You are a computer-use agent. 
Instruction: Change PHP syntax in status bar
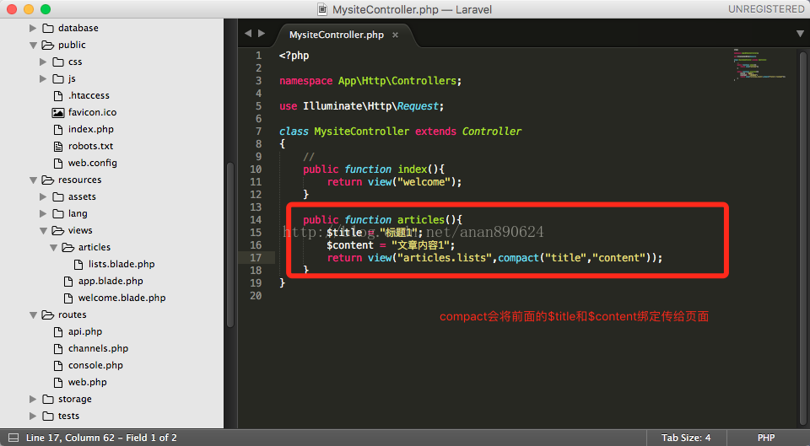coord(766,438)
